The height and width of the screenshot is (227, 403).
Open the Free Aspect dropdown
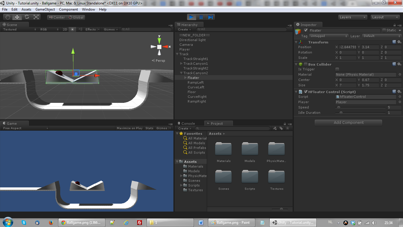[x=25, y=128]
